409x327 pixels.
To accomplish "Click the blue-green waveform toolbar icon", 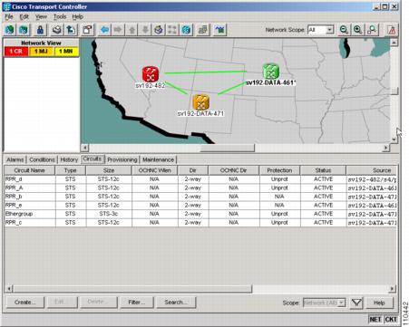I will [219, 30].
